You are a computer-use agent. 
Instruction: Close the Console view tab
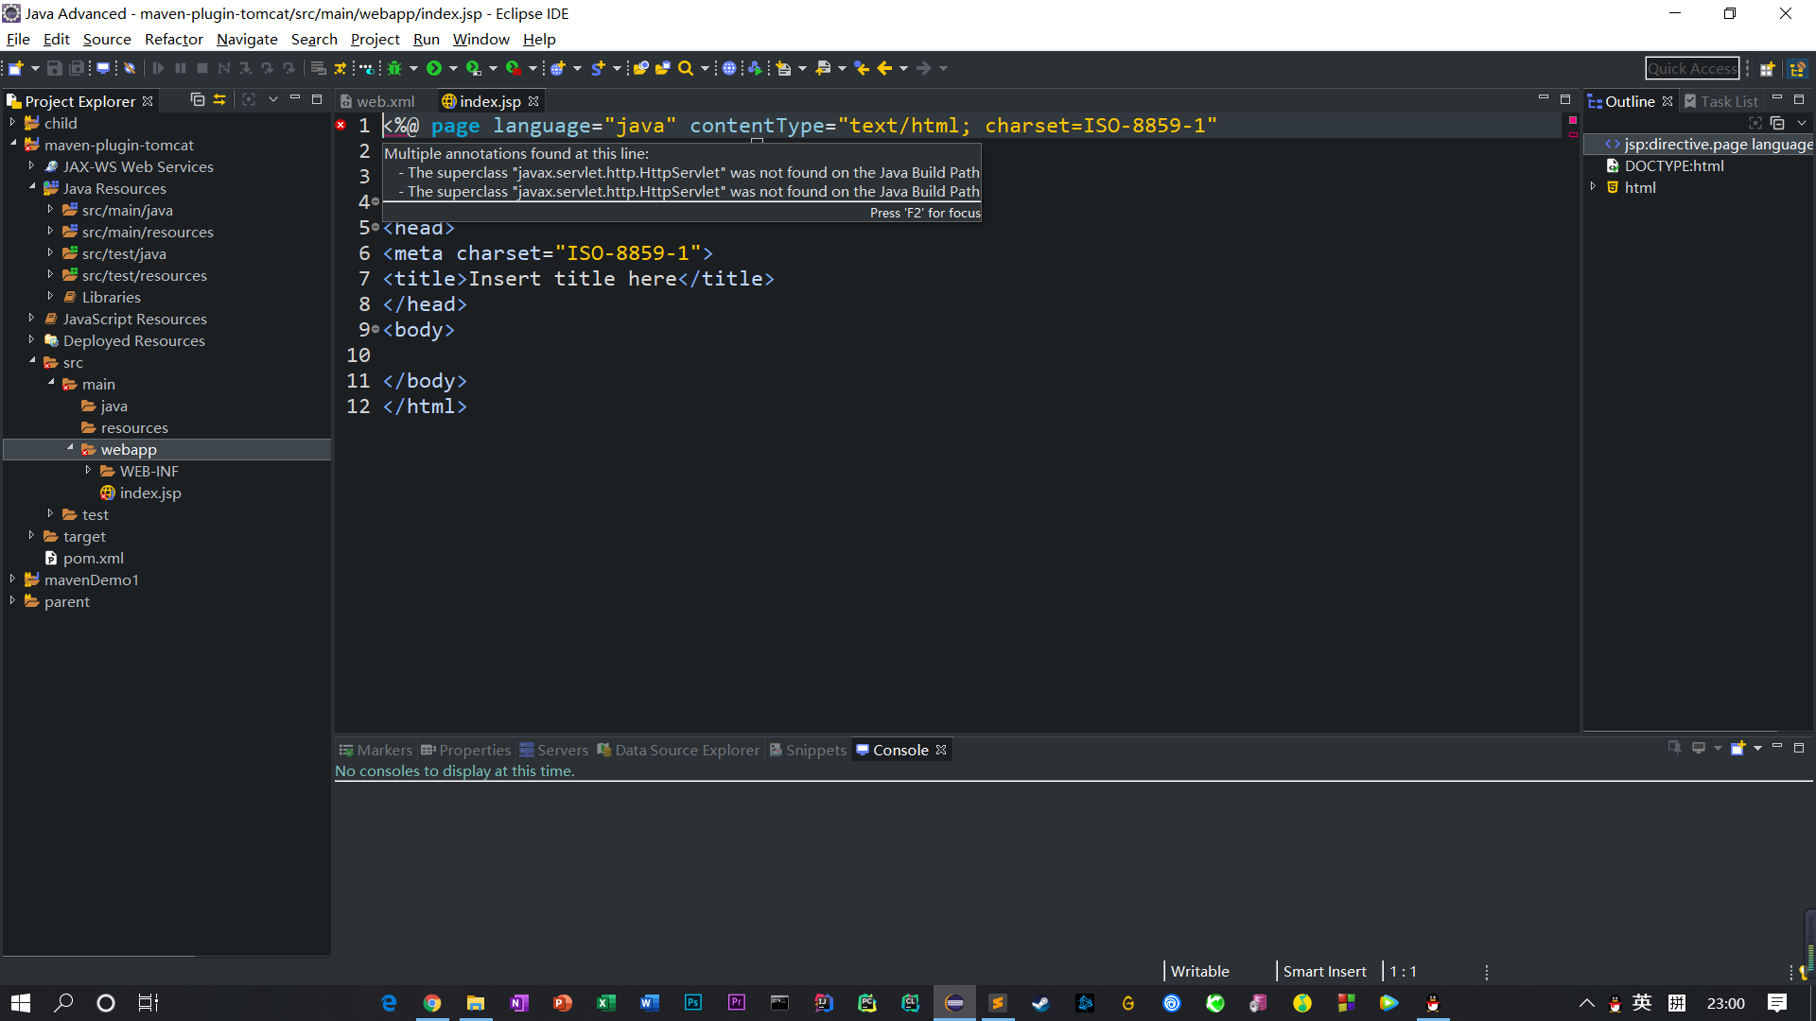point(941,750)
